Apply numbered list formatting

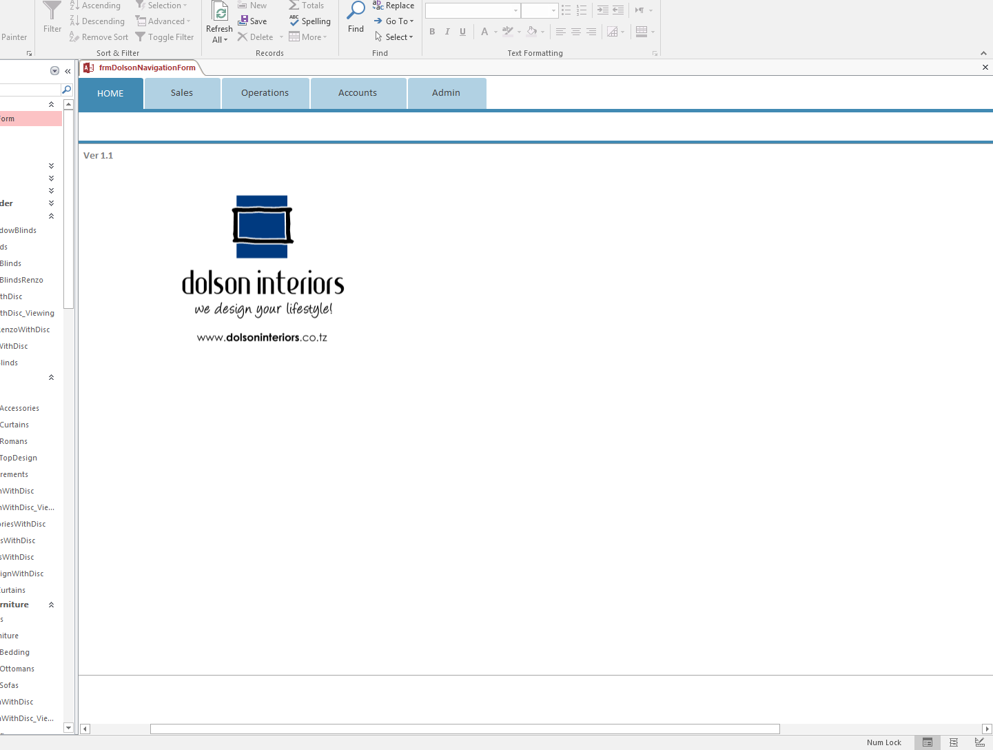point(582,10)
